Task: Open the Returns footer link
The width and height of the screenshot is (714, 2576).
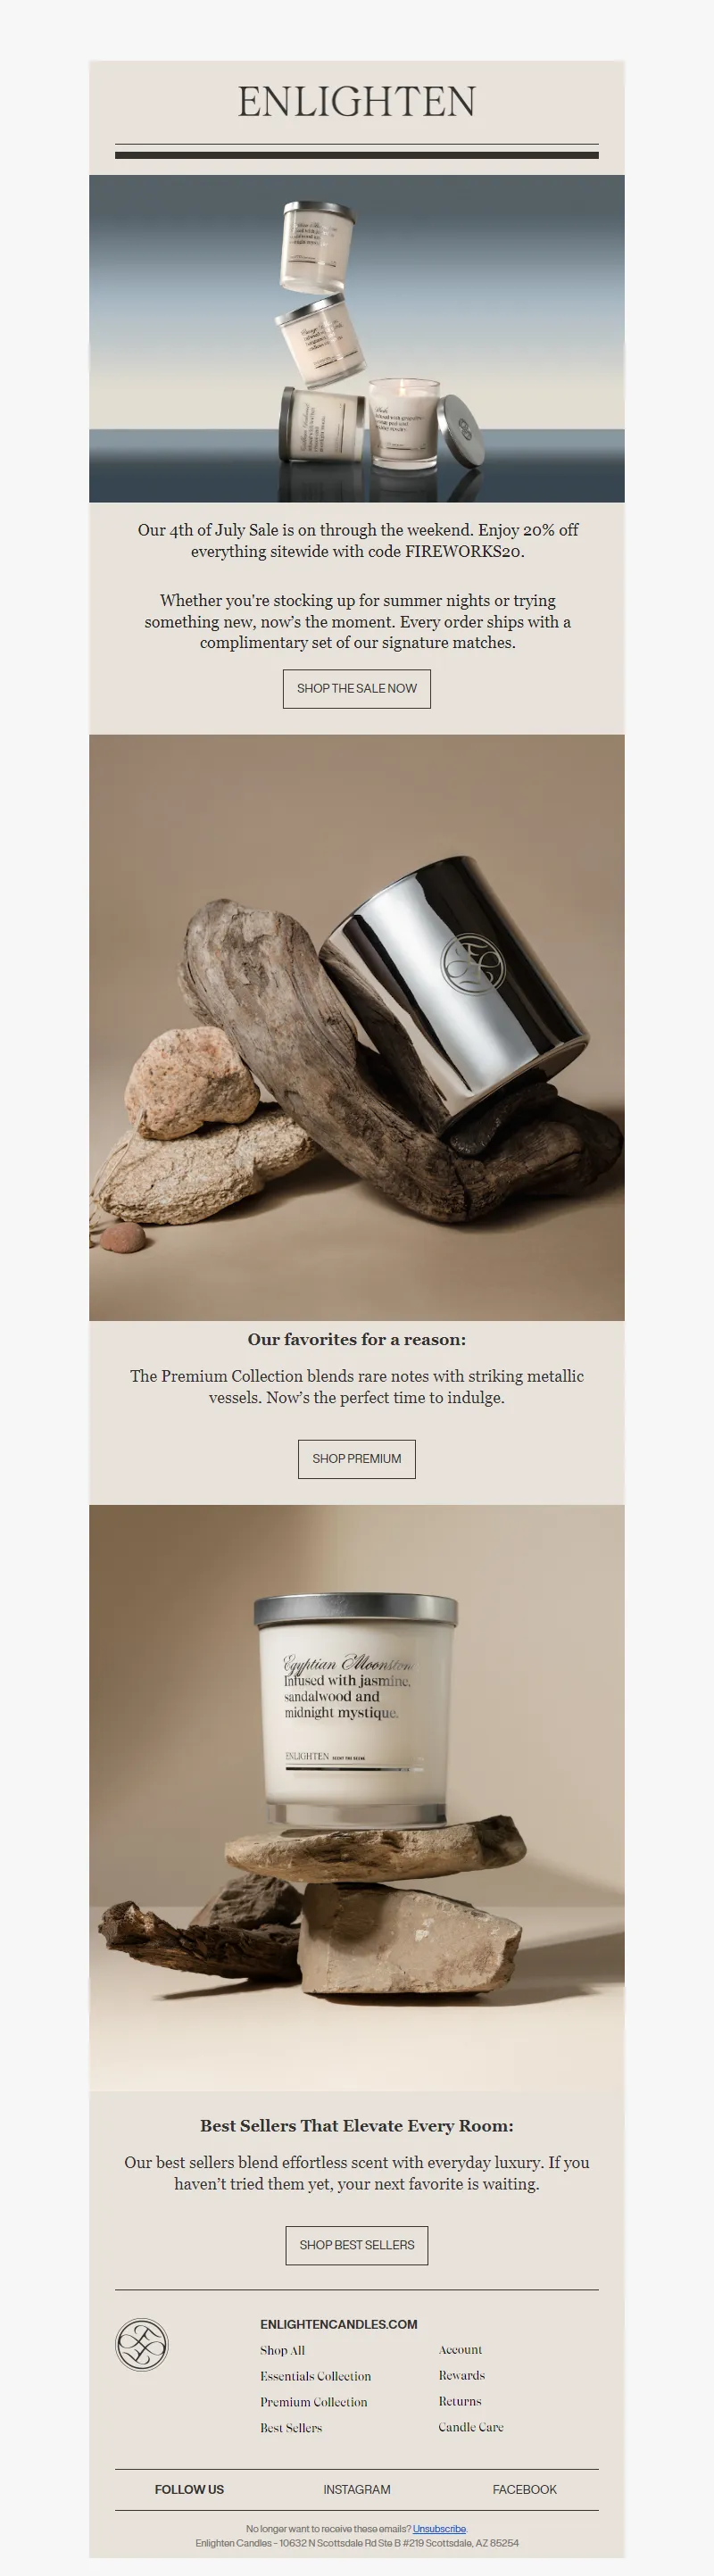Action: click(x=460, y=2401)
